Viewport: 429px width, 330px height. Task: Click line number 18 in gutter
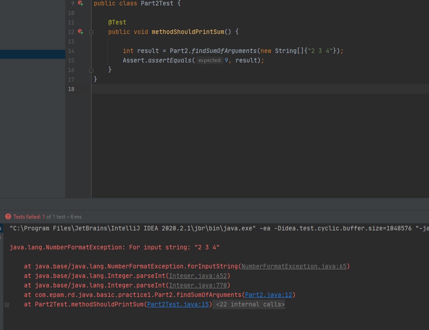(71, 89)
